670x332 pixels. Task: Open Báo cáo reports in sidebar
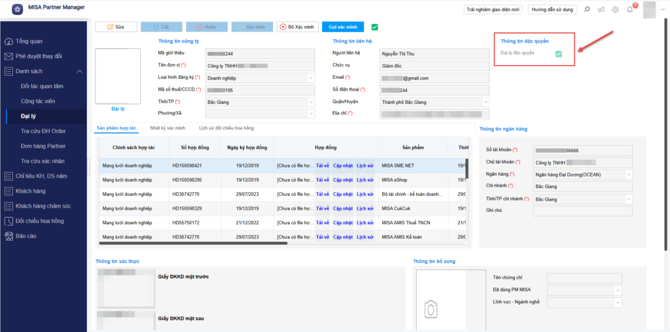(x=27, y=236)
